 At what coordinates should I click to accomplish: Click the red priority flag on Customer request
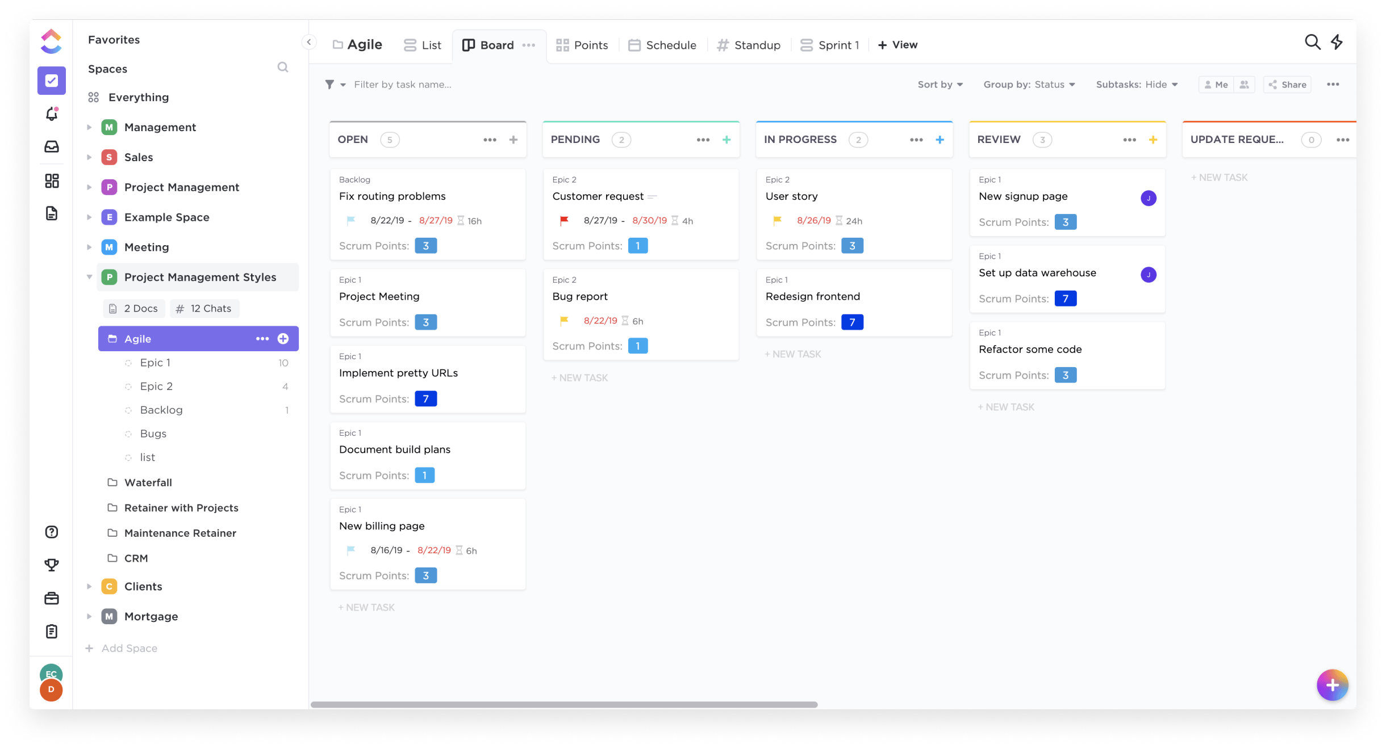pos(563,220)
